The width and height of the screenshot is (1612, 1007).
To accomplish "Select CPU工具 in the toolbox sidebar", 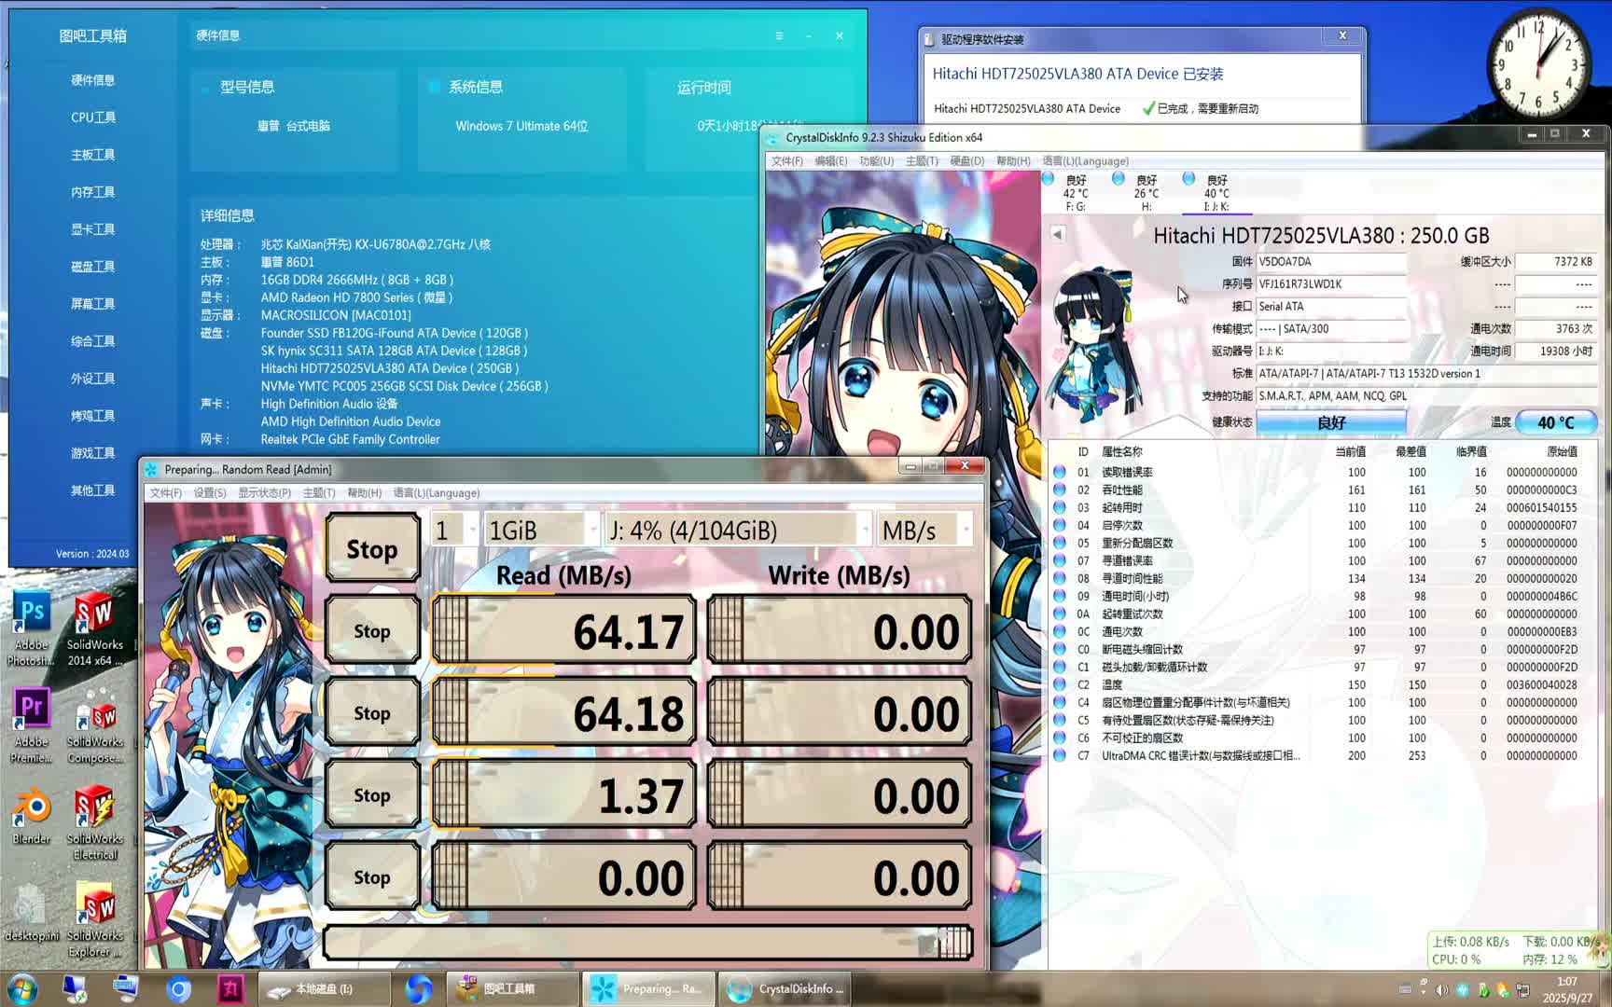I will [x=92, y=117].
